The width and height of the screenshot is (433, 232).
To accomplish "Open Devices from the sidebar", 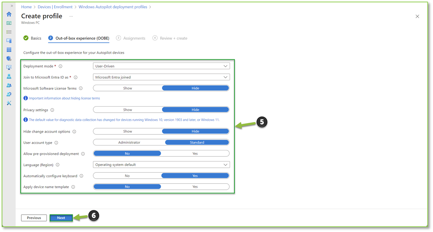I will click(x=9, y=40).
